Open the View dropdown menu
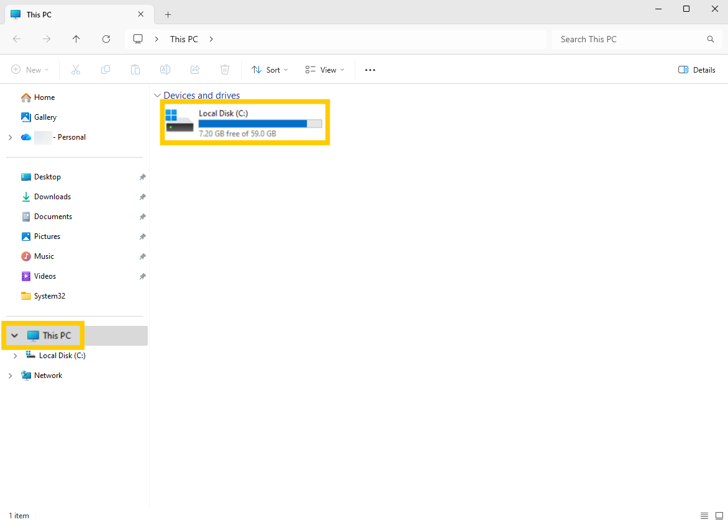 tap(325, 70)
